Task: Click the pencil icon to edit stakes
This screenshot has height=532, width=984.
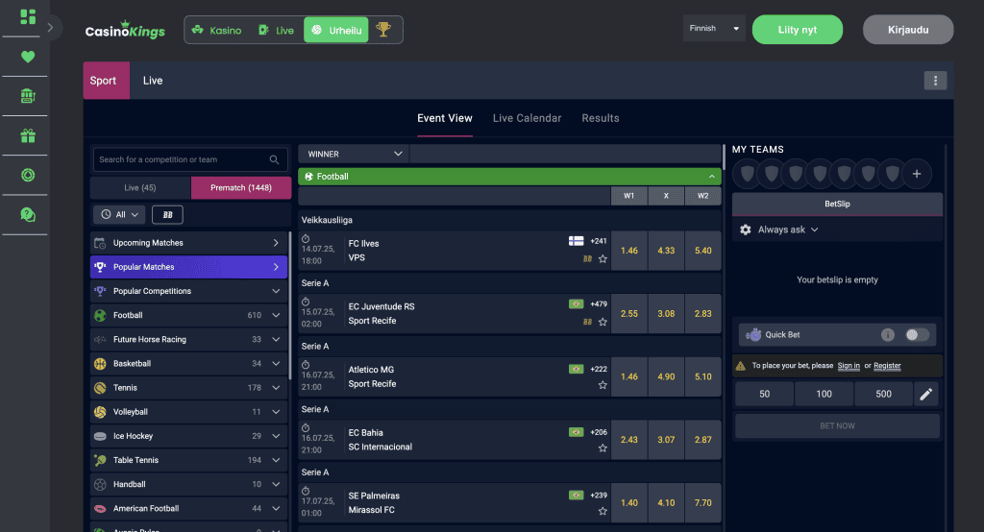Action: point(925,394)
